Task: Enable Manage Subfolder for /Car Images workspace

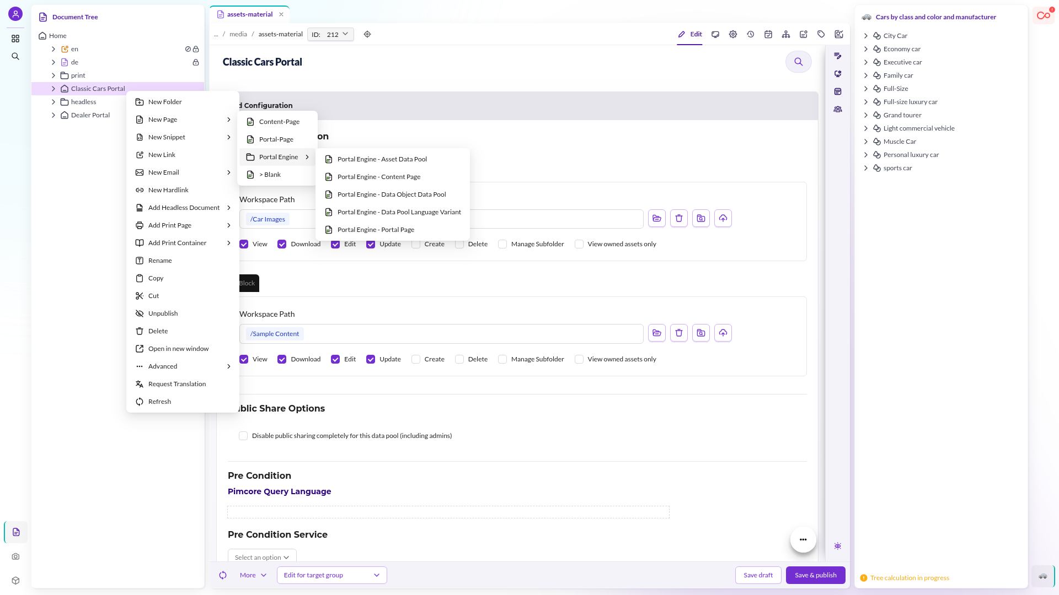Action: (502, 244)
